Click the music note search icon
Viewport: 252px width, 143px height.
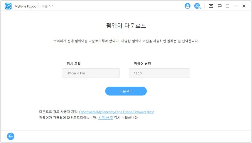click(197, 6)
